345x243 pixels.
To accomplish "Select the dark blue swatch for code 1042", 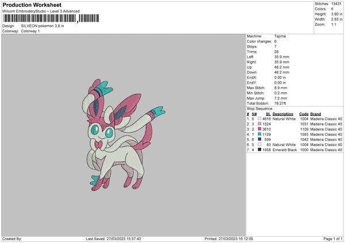I will coord(259,139).
